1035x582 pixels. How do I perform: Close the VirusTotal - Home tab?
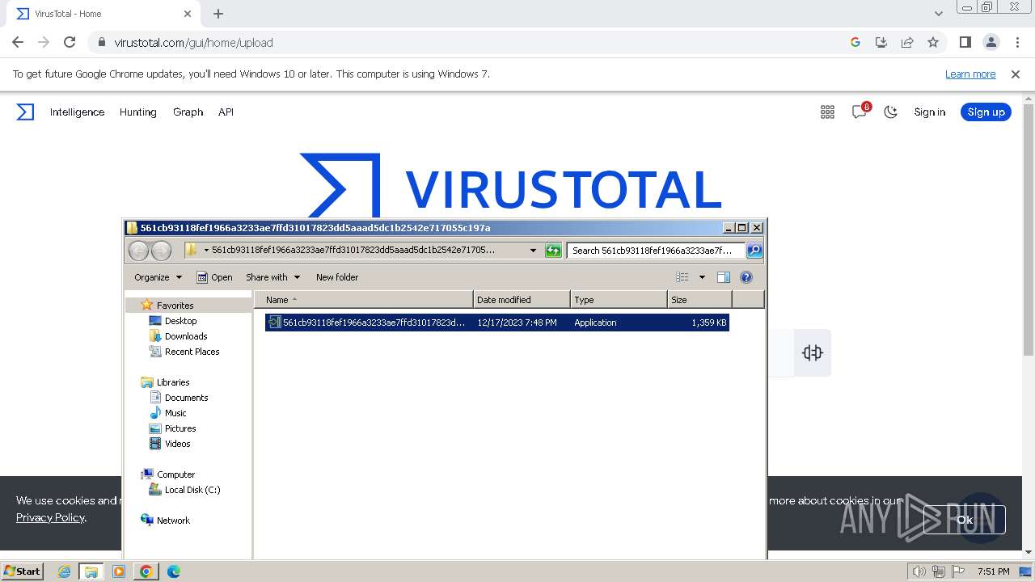click(188, 14)
